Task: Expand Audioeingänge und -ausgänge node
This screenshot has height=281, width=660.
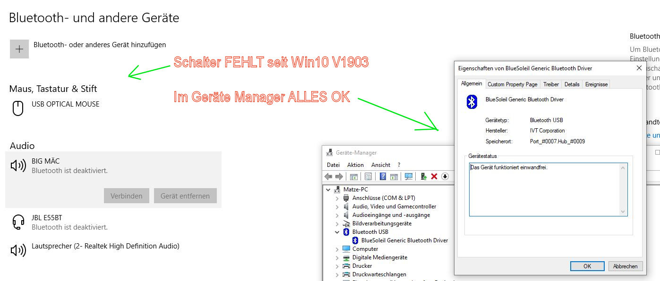Action: tap(337, 215)
